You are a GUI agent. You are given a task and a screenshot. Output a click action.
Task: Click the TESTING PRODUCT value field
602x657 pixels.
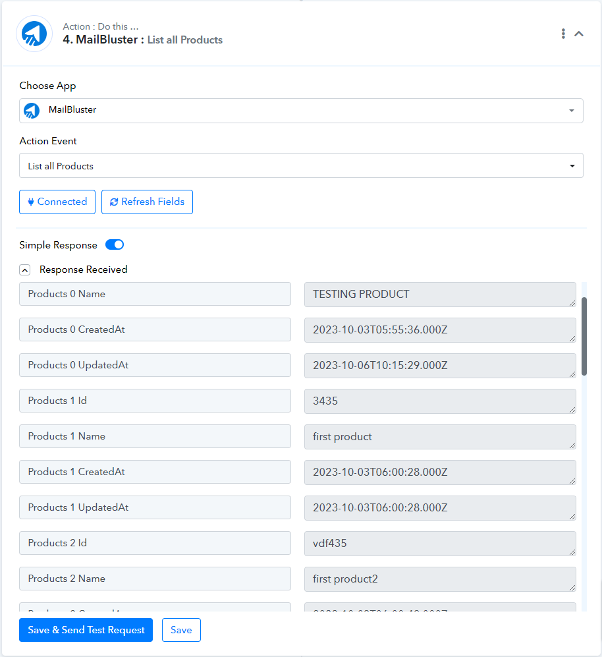pos(440,295)
